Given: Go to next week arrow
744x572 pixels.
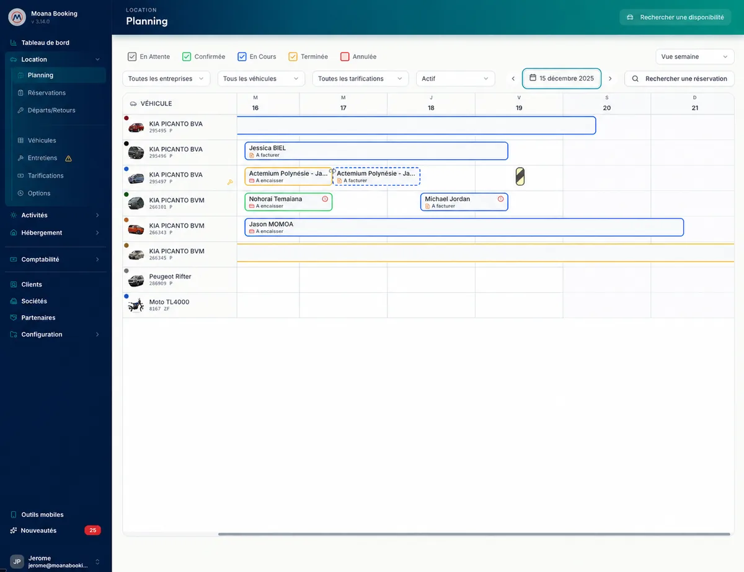Looking at the screenshot, I should click(x=610, y=79).
